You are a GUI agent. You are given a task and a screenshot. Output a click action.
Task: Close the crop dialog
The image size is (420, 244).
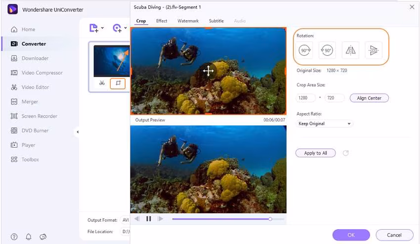[412, 7]
